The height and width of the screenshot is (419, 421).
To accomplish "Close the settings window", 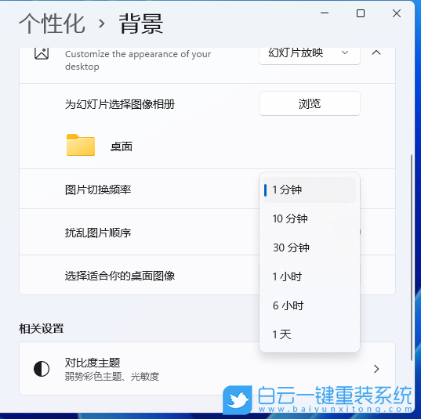I will click(x=397, y=13).
